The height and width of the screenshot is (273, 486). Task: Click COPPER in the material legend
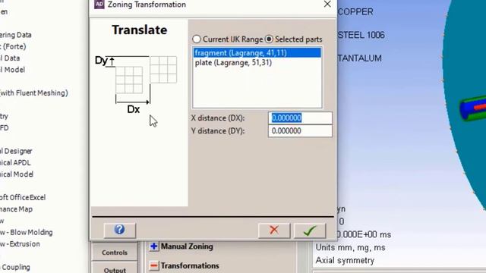355,12
